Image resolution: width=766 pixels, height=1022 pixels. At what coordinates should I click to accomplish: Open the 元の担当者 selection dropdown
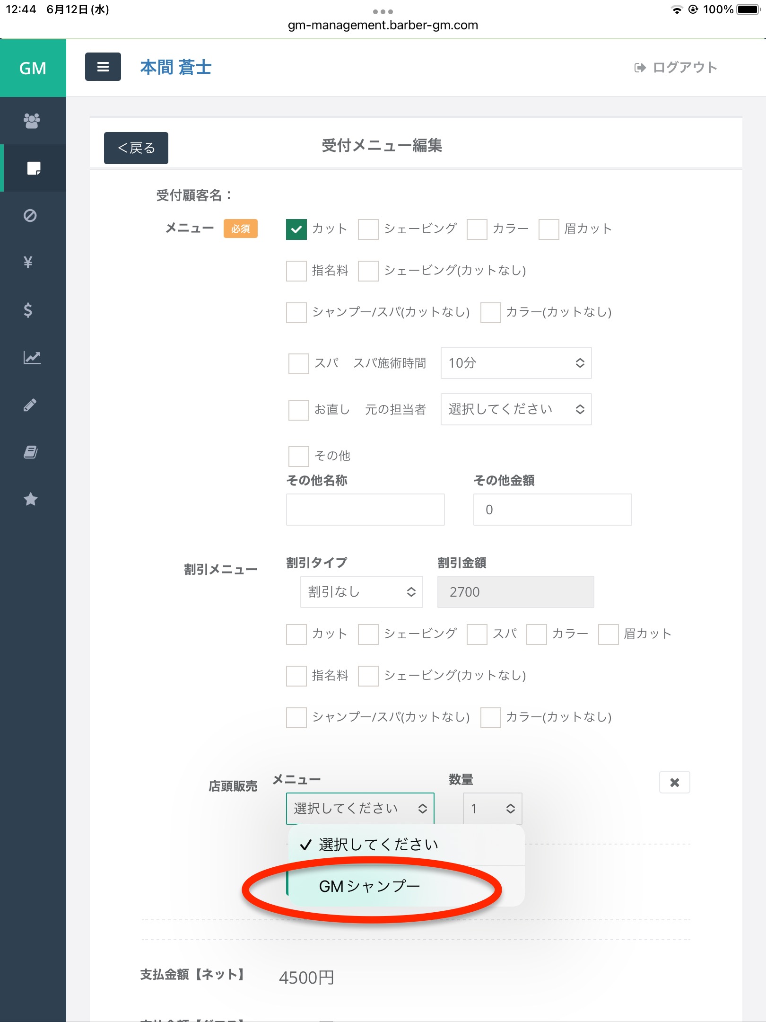tap(516, 409)
